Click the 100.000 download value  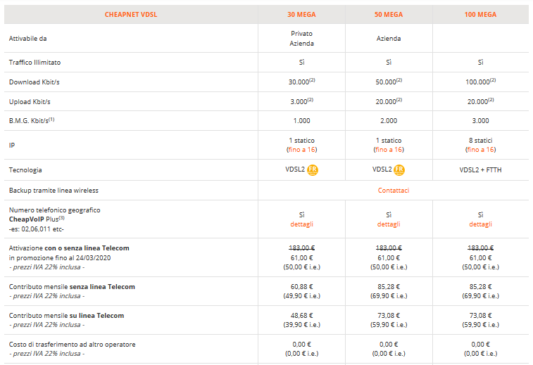480,82
